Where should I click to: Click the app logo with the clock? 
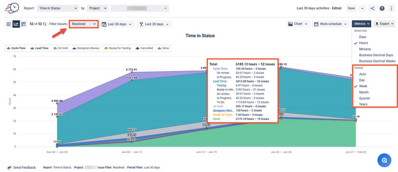click(12, 8)
